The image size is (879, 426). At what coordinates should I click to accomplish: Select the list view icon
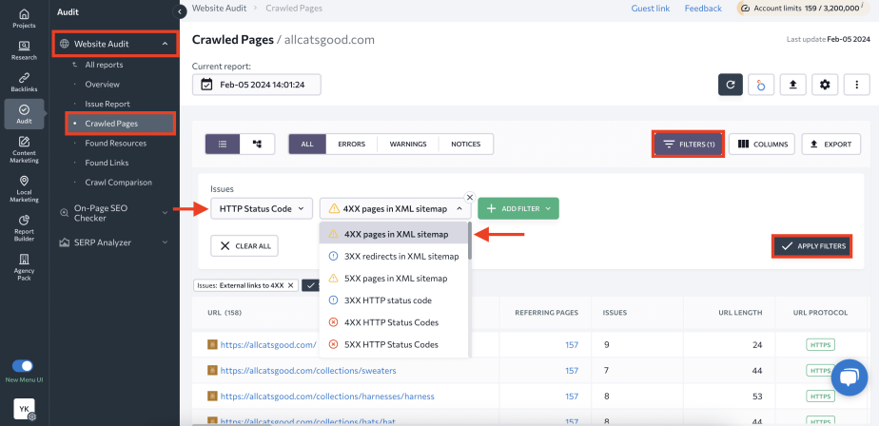coord(223,145)
